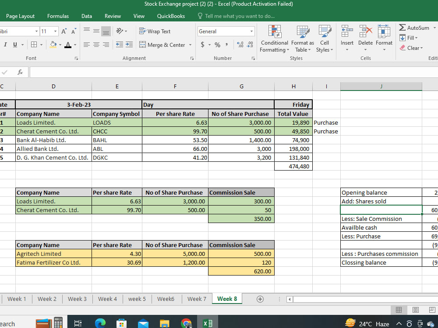Apply borders with the borders icon
438x328 pixels.
click(34, 45)
